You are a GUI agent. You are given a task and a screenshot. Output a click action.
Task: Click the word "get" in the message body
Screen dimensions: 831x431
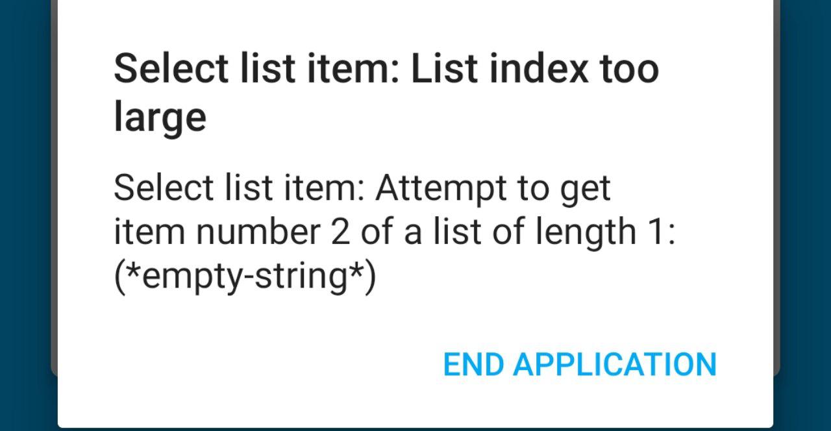click(587, 190)
